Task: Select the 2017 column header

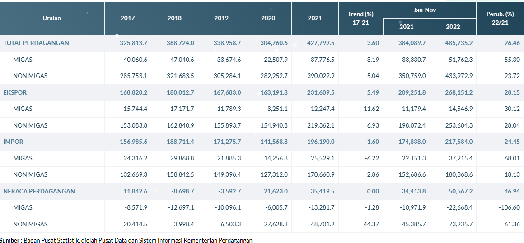Action: pos(127,18)
